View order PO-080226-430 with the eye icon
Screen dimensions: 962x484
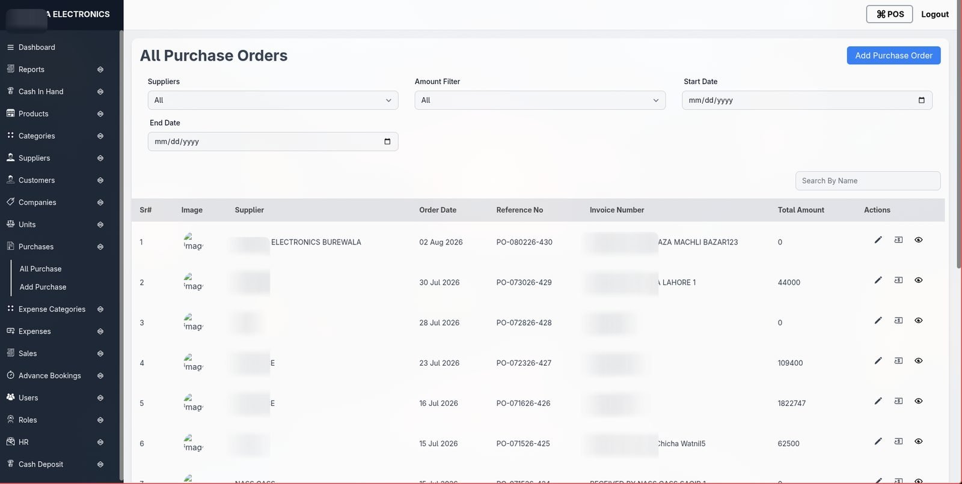[x=919, y=240]
